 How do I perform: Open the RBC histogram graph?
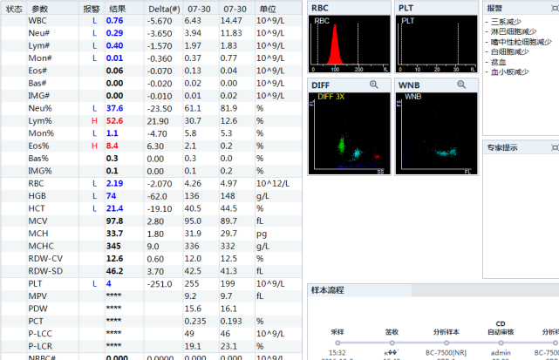(349, 44)
